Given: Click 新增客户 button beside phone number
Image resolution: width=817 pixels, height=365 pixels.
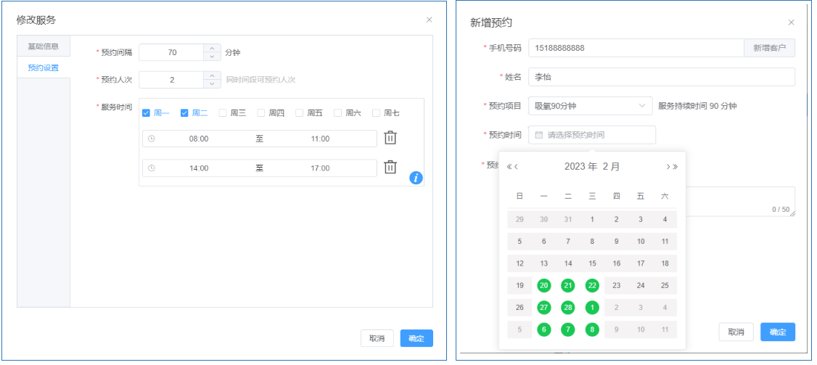Looking at the screenshot, I should [x=769, y=48].
